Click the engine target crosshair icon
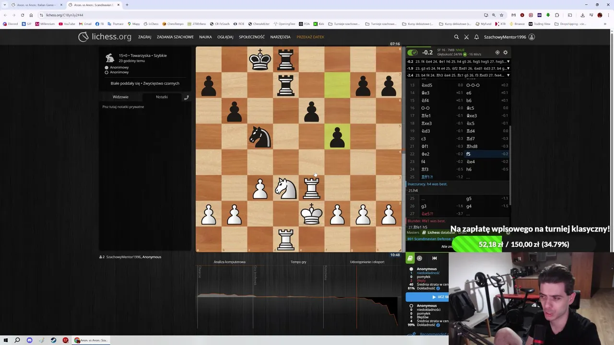Viewport: 614px width, 345px height. coord(497,52)
